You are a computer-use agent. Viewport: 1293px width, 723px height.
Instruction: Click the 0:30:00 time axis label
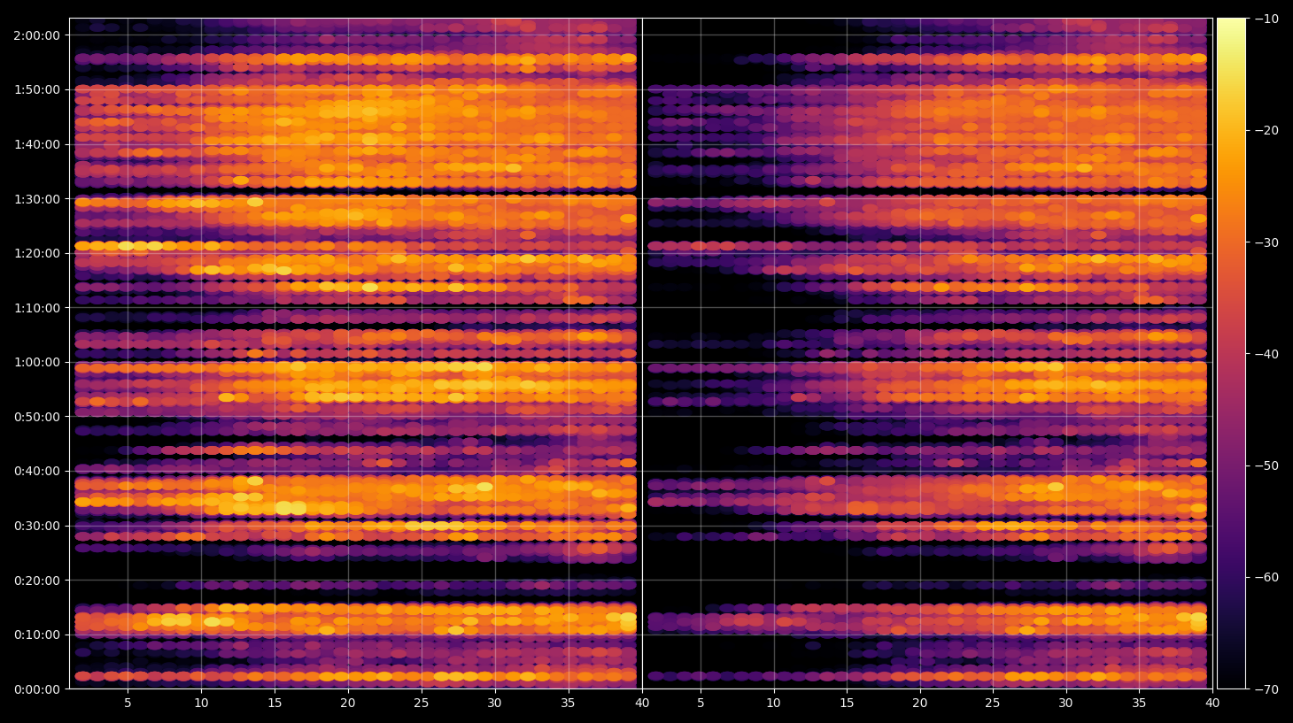[x=37, y=526]
